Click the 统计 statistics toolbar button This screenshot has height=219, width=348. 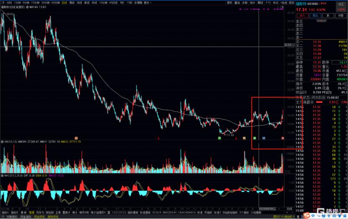click(252, 3)
